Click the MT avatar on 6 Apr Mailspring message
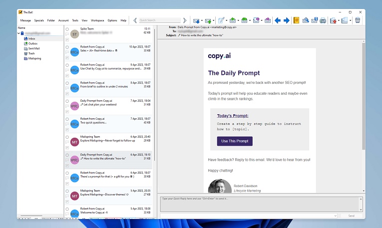The width and height of the screenshot is (382, 228). [x=74, y=142]
